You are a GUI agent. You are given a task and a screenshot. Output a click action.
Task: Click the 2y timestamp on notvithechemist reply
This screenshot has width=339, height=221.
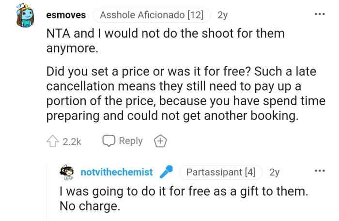coord(274,172)
